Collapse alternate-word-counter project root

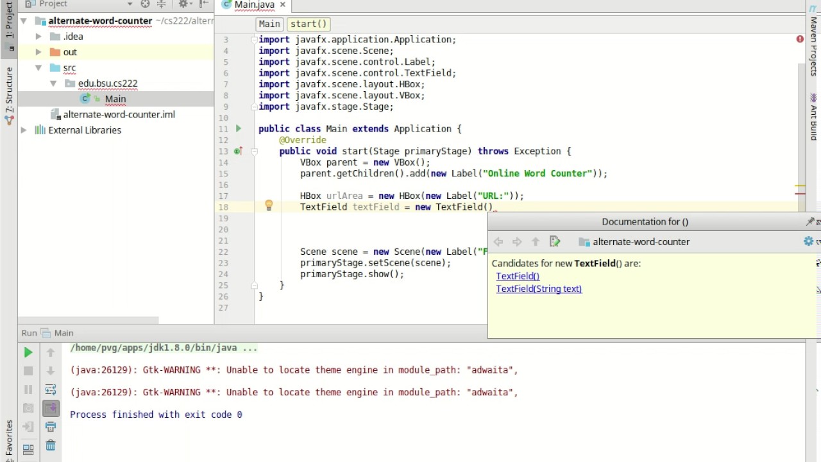(24, 21)
